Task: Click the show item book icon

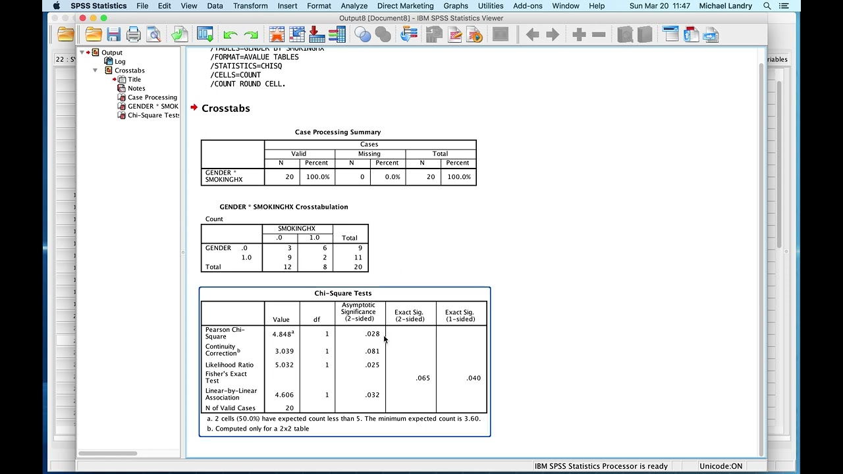Action: 625,34
